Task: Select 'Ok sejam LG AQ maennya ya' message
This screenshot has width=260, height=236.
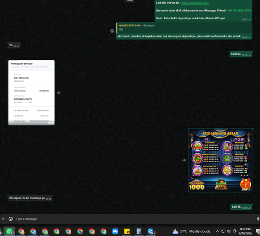Action: 30,198
